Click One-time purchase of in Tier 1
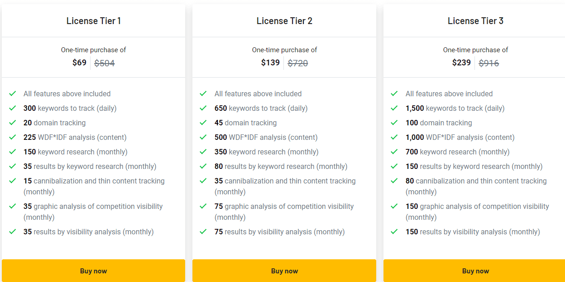 [x=93, y=50]
